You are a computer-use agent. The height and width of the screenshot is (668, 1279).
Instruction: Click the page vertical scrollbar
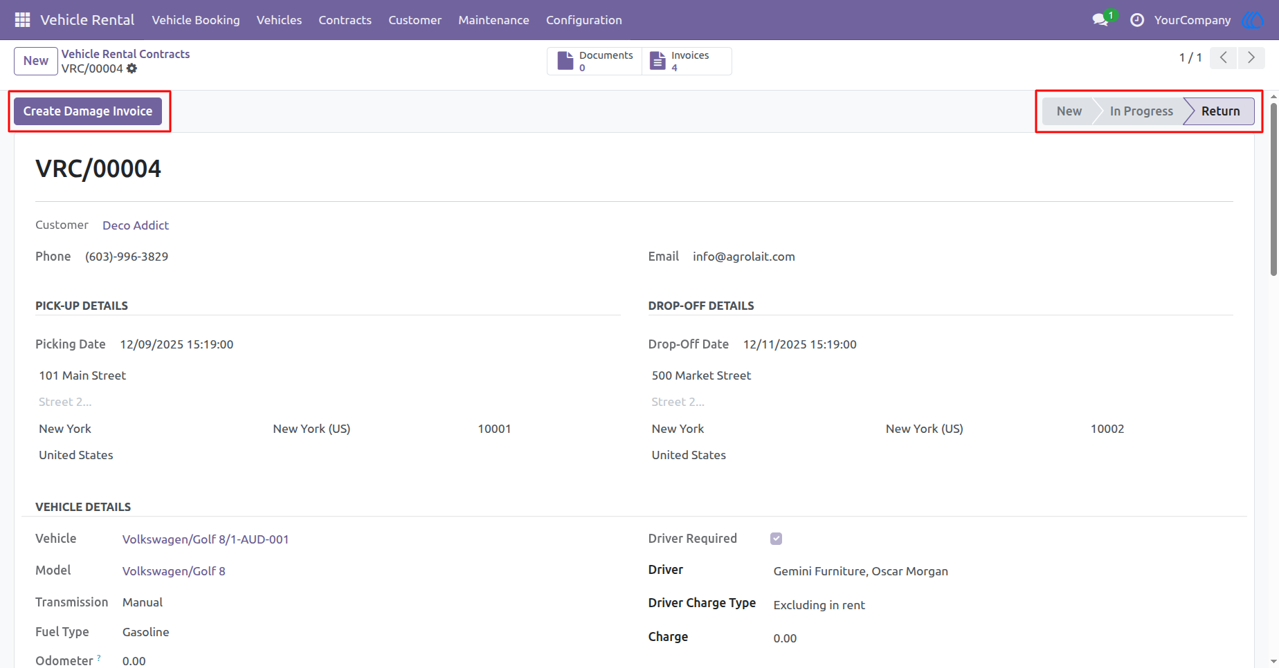tap(1273, 190)
